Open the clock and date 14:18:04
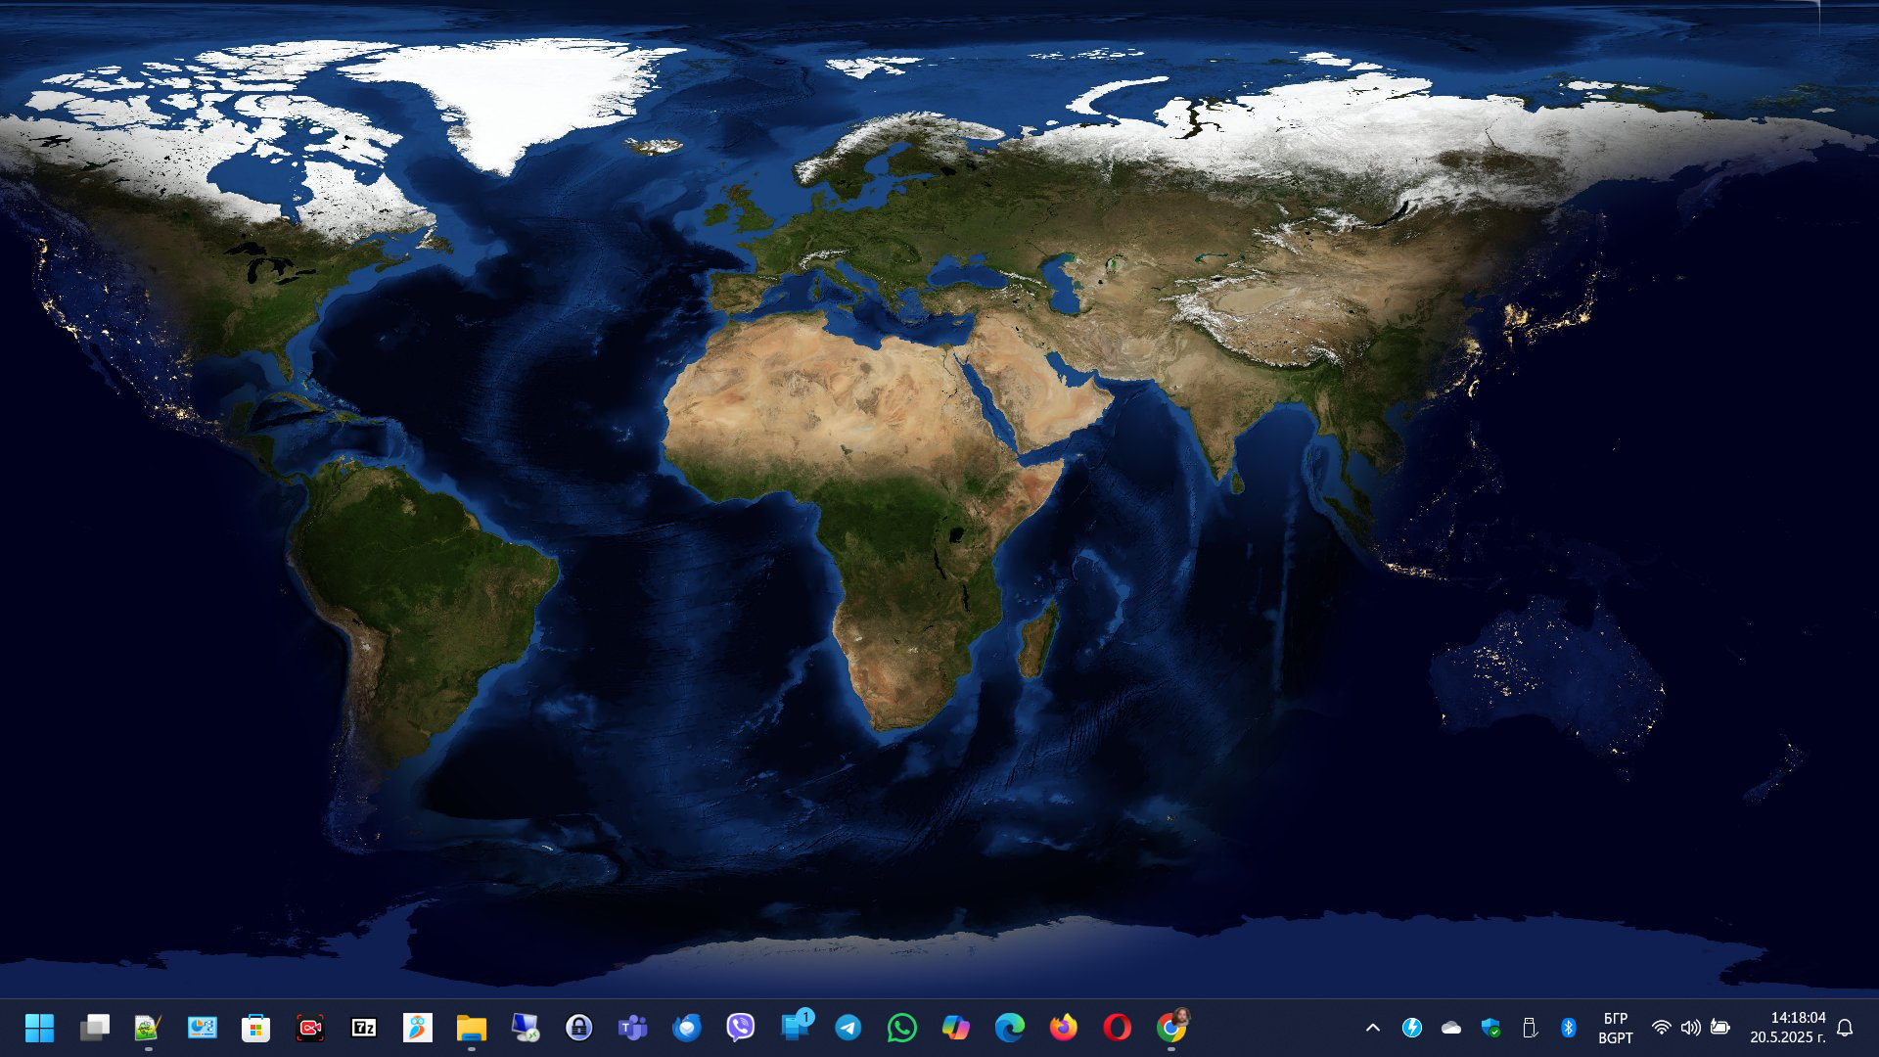Image resolution: width=1879 pixels, height=1057 pixels. coord(1788,1028)
